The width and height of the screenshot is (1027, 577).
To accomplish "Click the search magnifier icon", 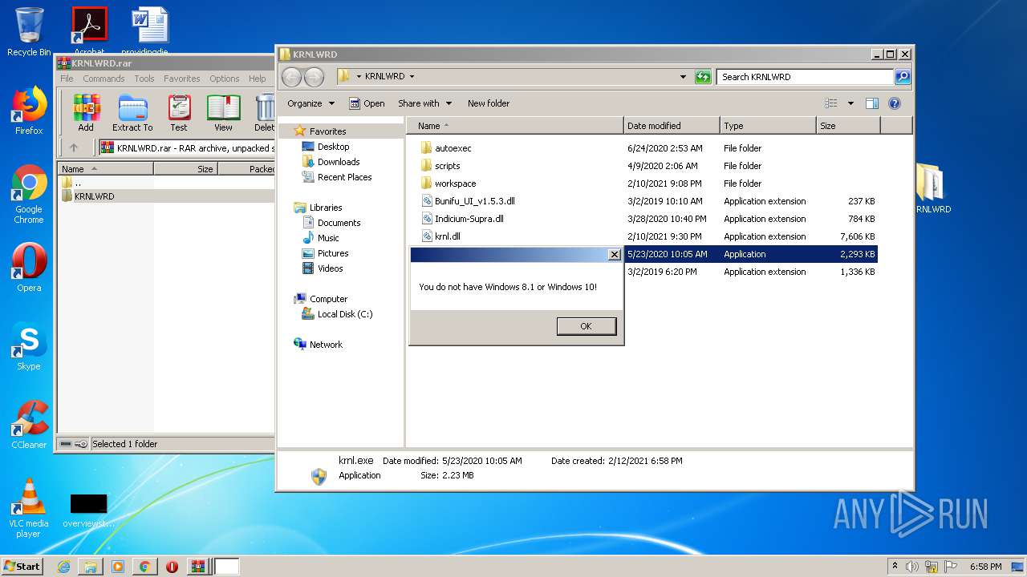I will point(903,77).
